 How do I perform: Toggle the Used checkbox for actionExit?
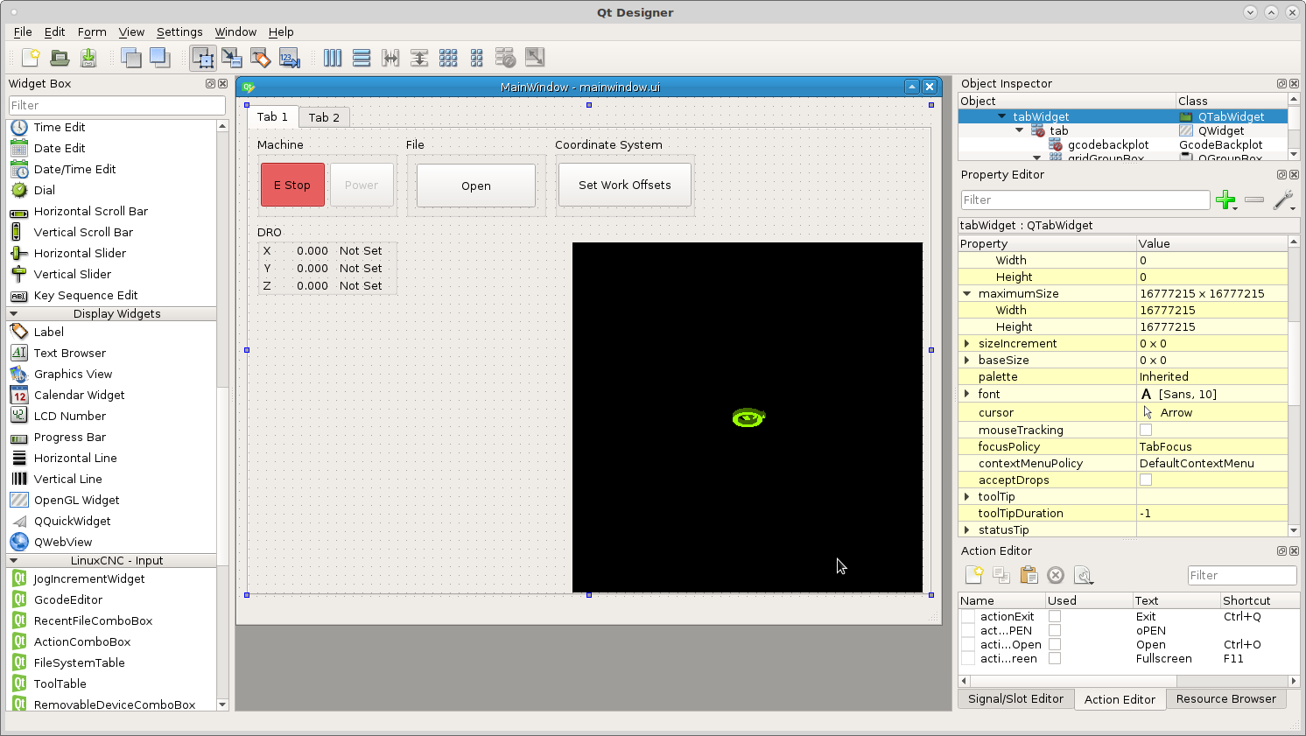coord(1055,616)
